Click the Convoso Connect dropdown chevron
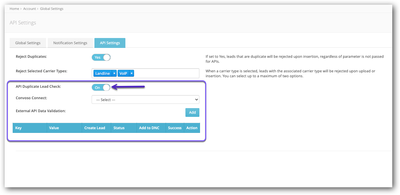Viewport: 400px width, 195px height. [x=196, y=99]
